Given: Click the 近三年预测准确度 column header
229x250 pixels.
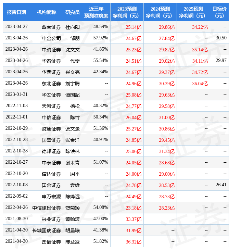Looking at the screenshot, I should 96,12.
